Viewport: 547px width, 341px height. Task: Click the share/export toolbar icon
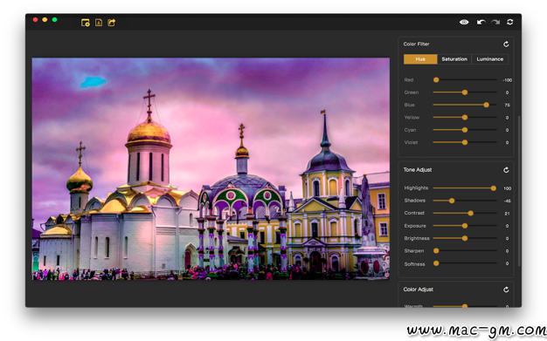111,23
